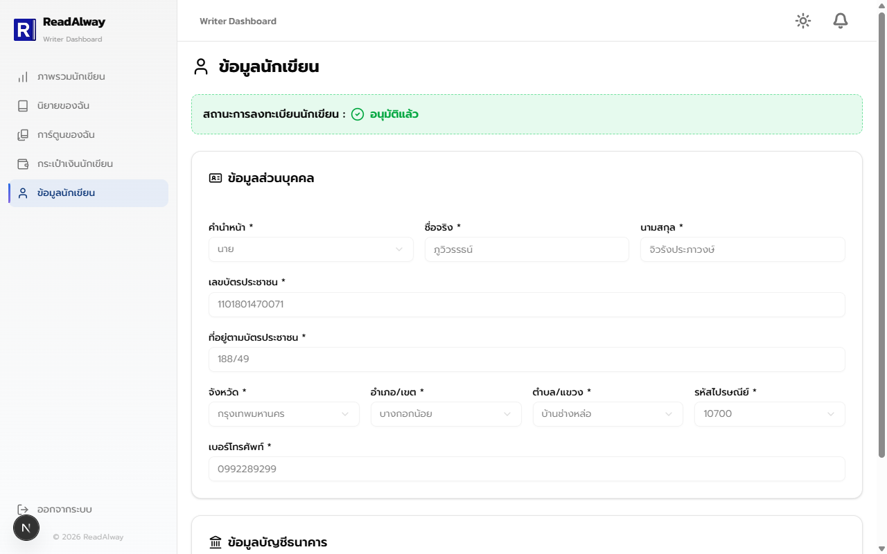
Task: Click the logout arrow icon
Action: pos(23,510)
